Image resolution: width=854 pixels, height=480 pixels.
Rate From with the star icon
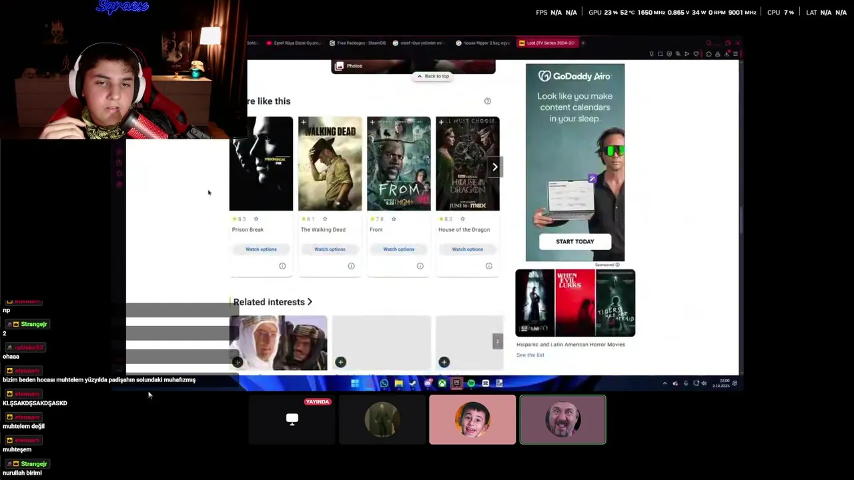coord(394,219)
